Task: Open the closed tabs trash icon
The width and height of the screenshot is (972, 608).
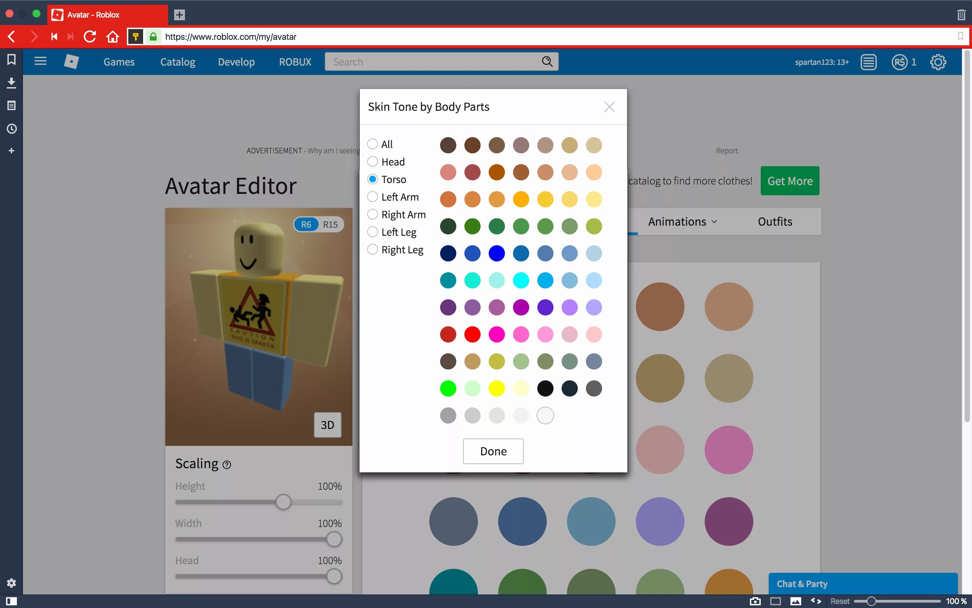Action: [961, 15]
